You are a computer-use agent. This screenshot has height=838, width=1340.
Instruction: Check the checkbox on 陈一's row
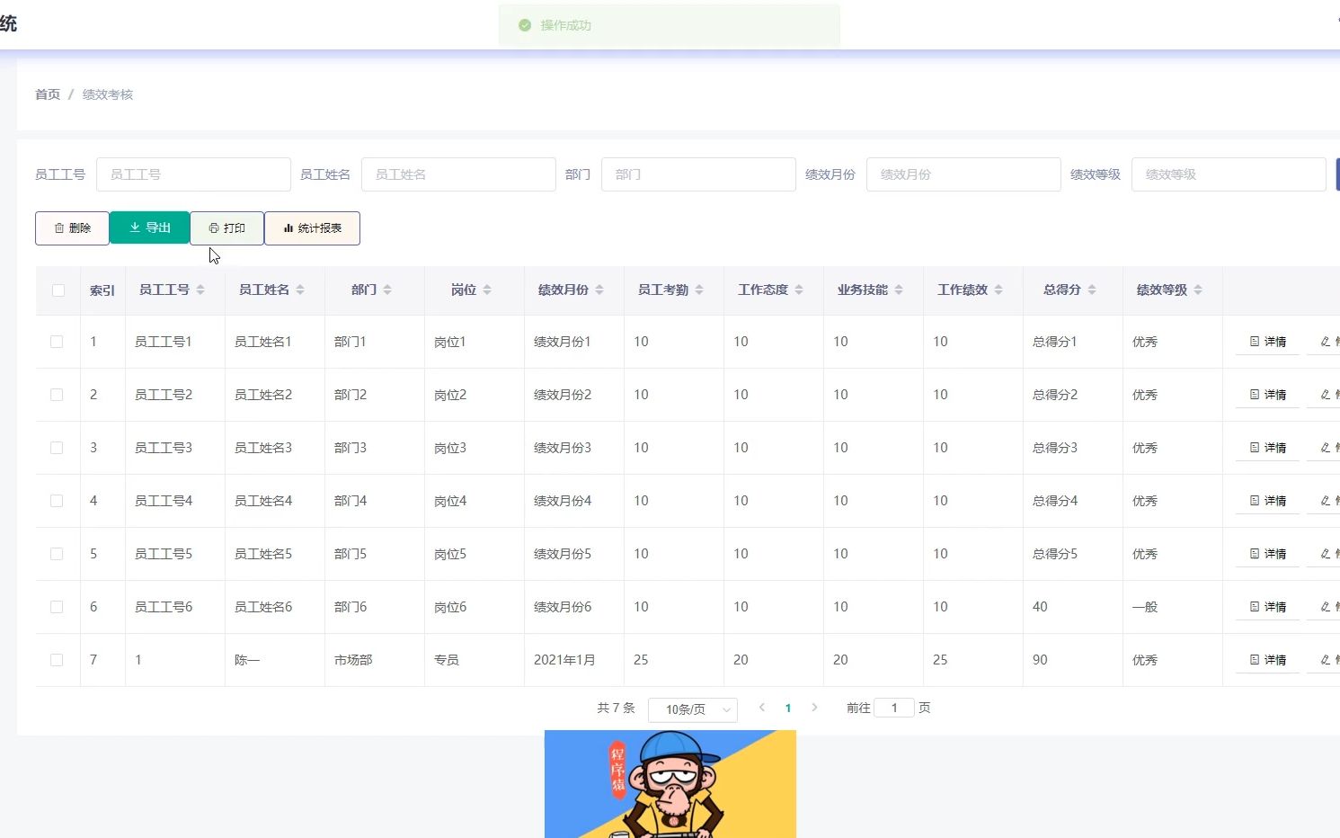click(x=58, y=659)
